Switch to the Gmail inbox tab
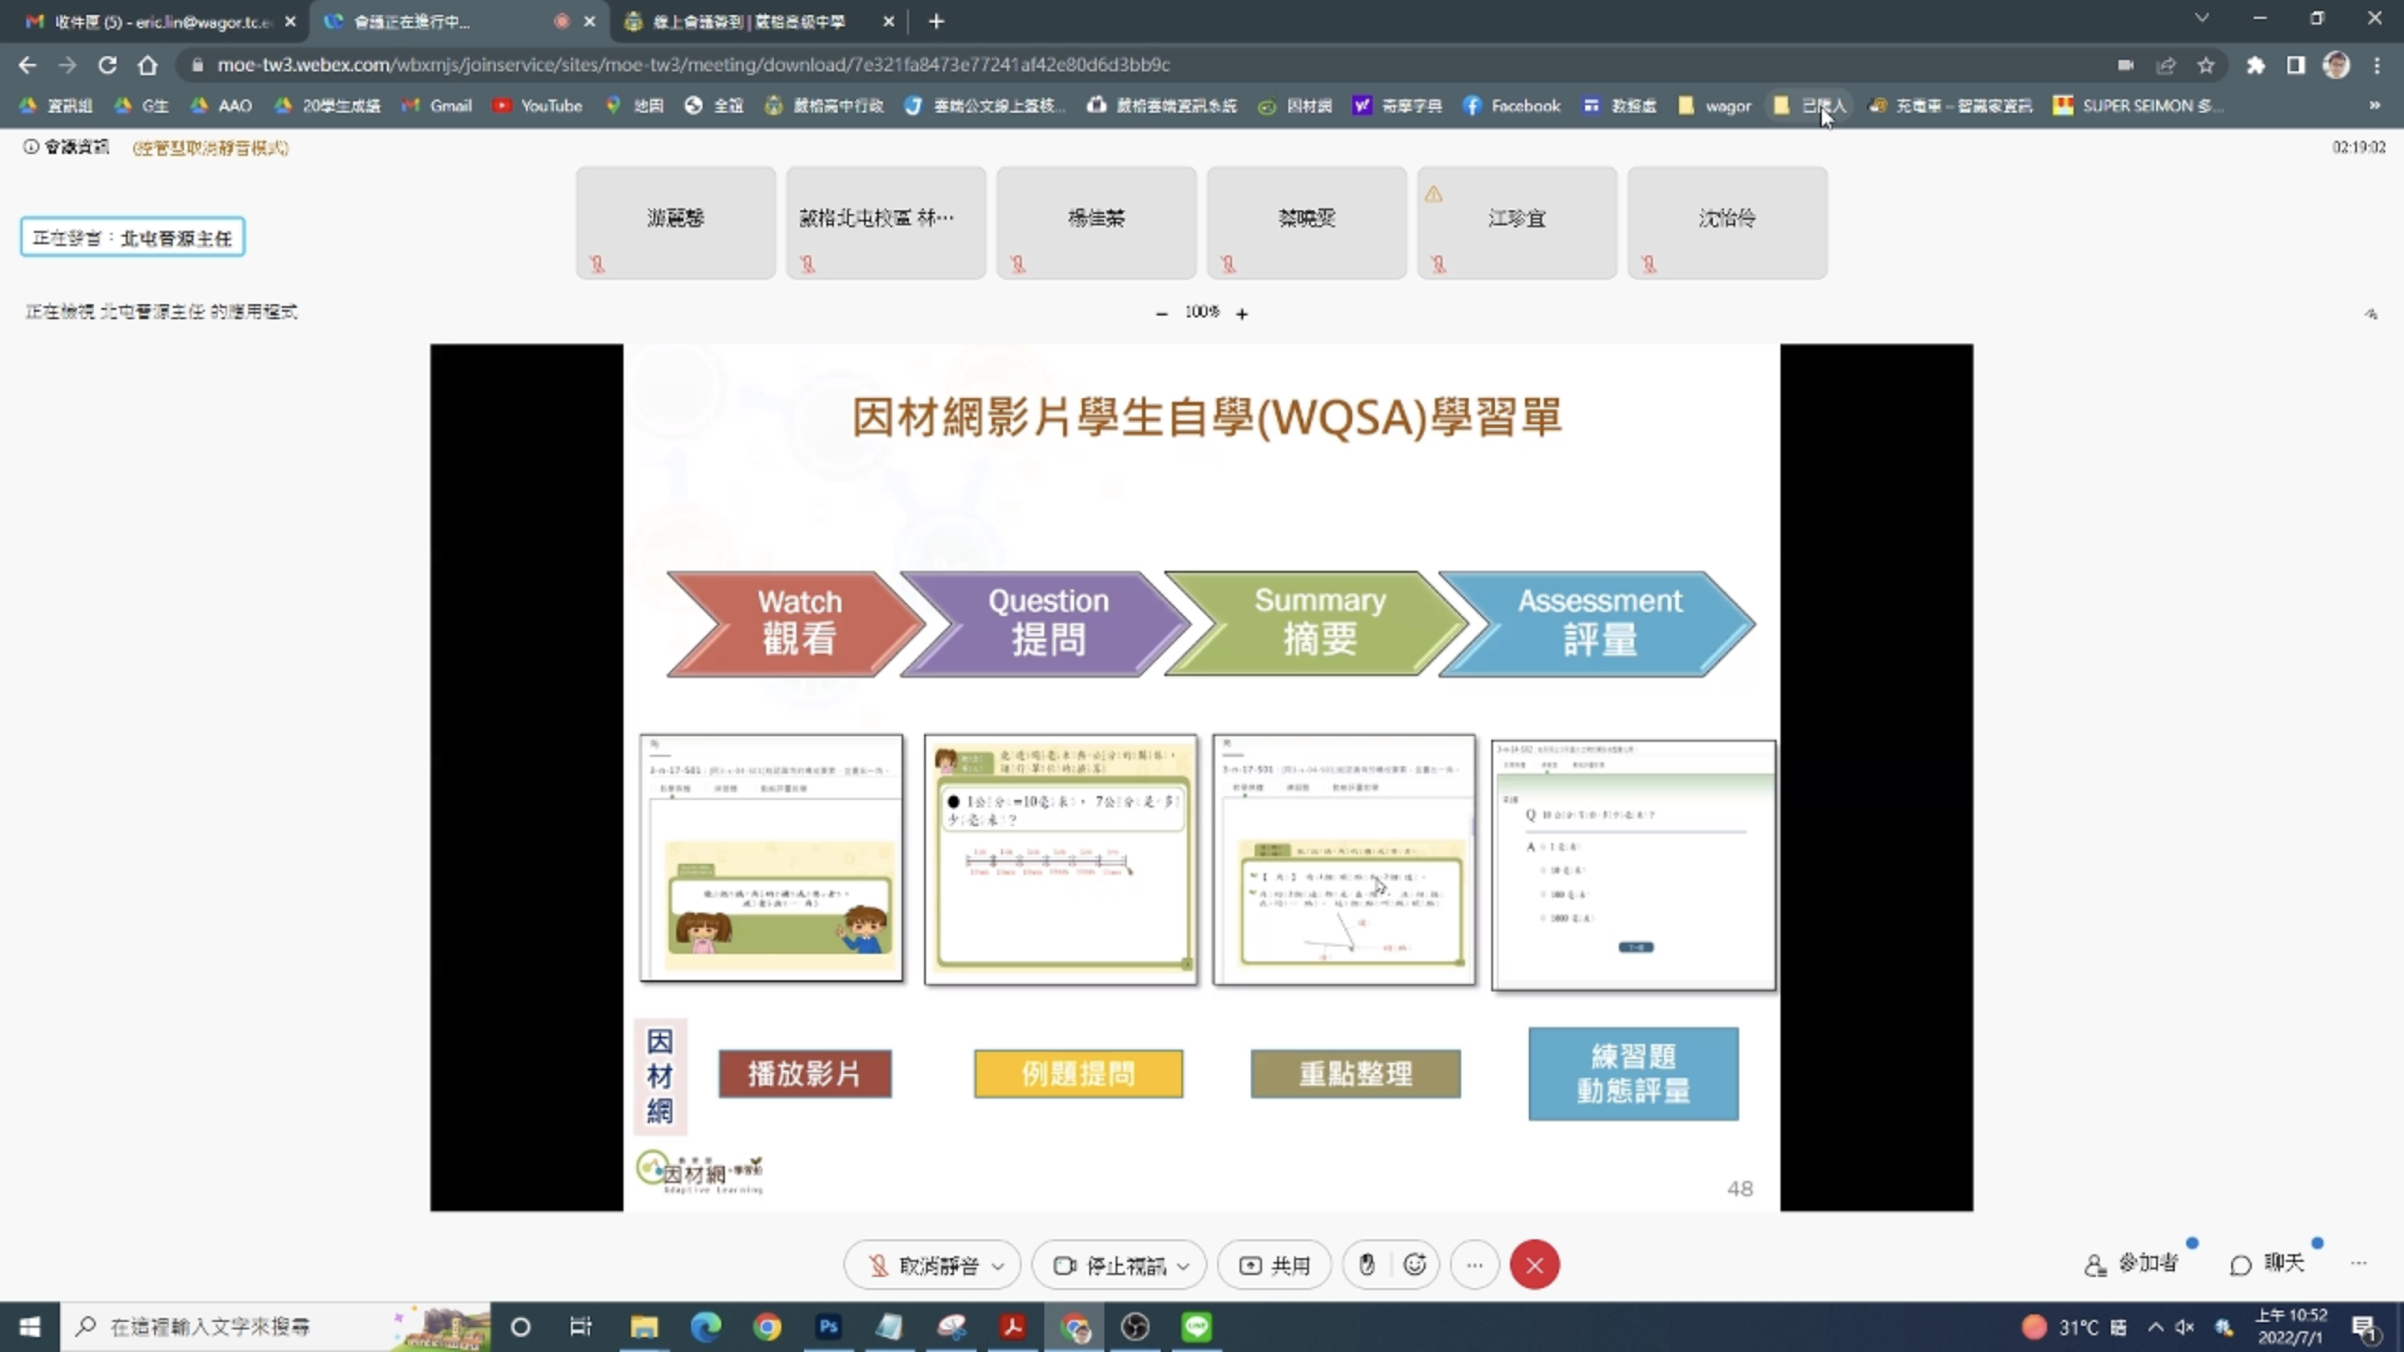 (x=160, y=21)
